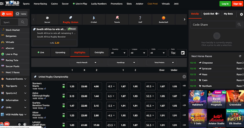Switch to Sports mode button
244x128 pixels.
click(x=7, y=14)
